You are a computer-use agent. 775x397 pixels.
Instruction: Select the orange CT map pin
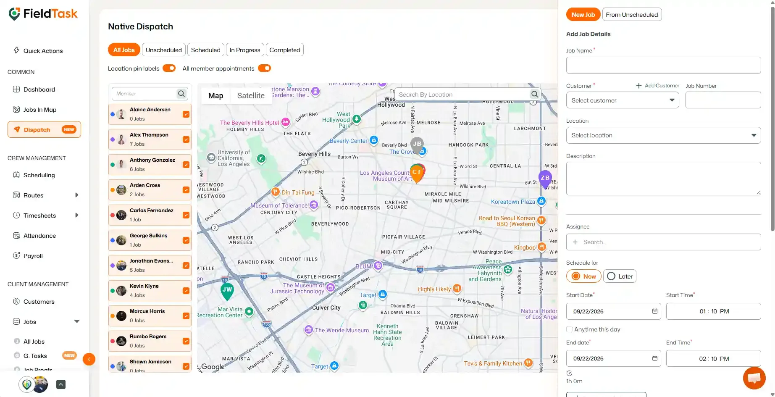(417, 173)
